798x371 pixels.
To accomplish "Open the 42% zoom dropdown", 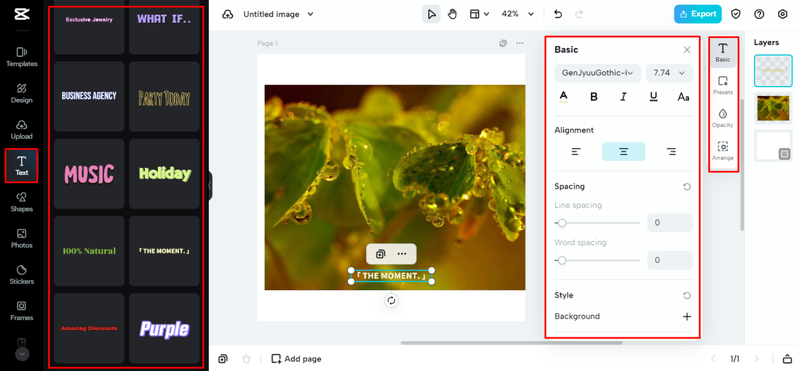I will pos(517,14).
